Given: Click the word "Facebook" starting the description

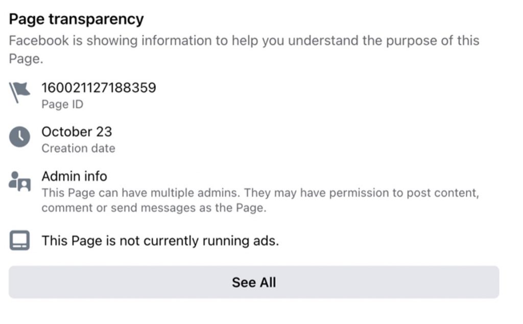Looking at the screenshot, I should point(38,41).
